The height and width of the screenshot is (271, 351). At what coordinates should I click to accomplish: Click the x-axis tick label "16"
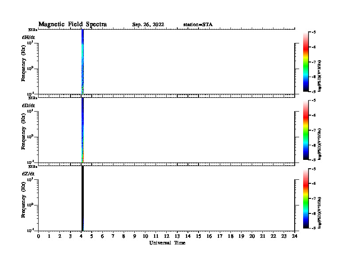[209, 236]
